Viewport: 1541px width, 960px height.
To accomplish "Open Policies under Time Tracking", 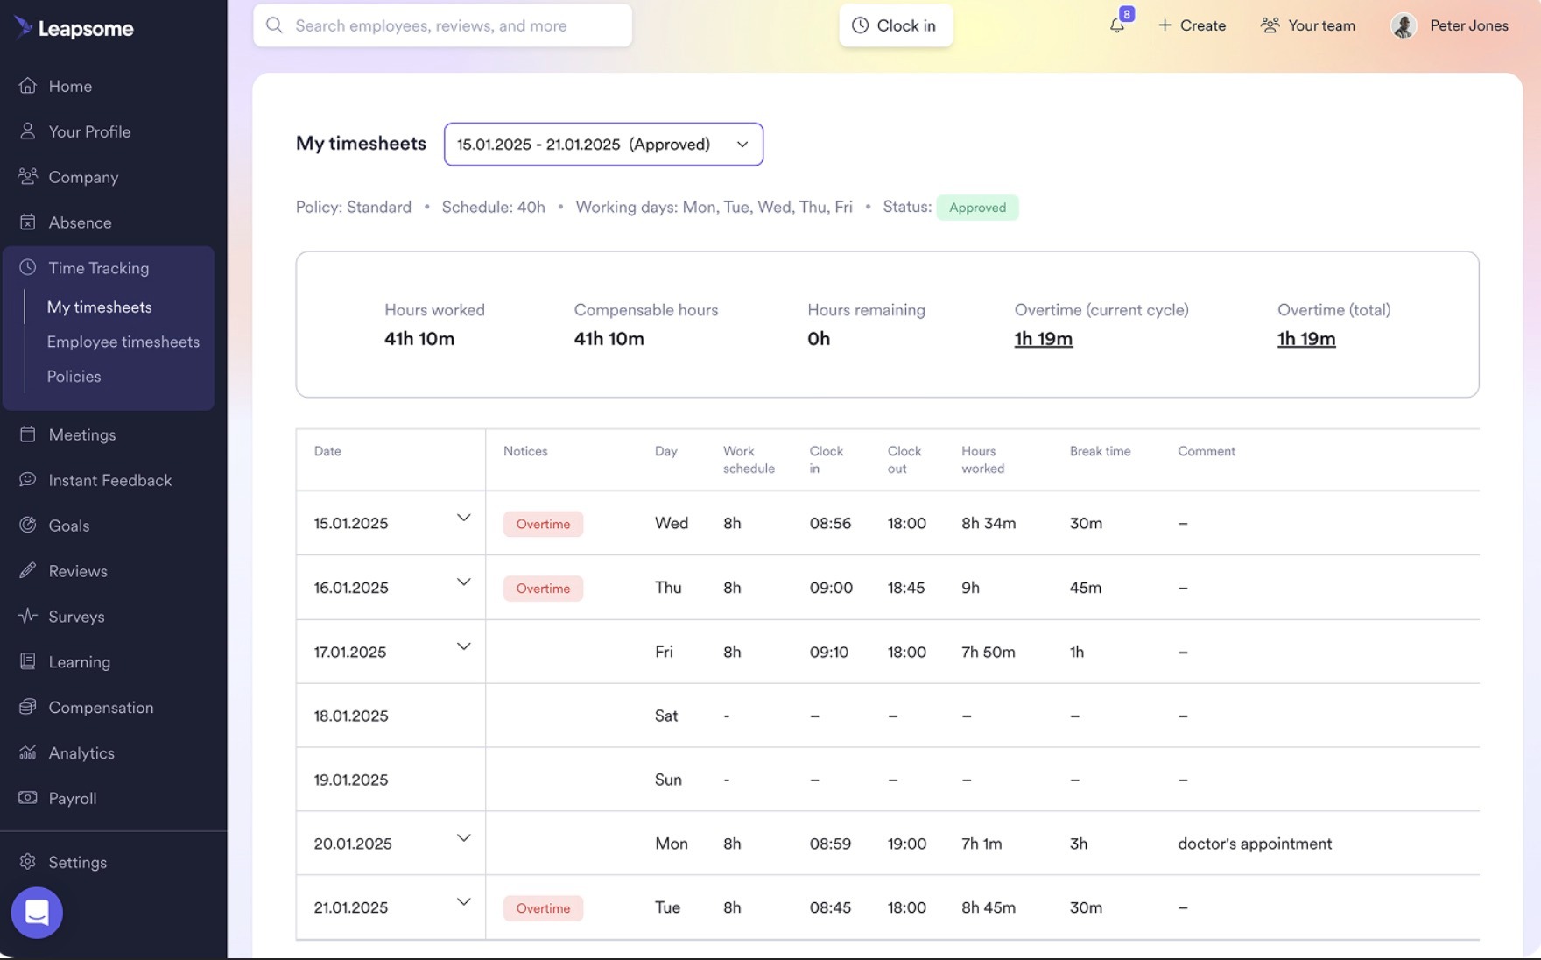I will (74, 377).
